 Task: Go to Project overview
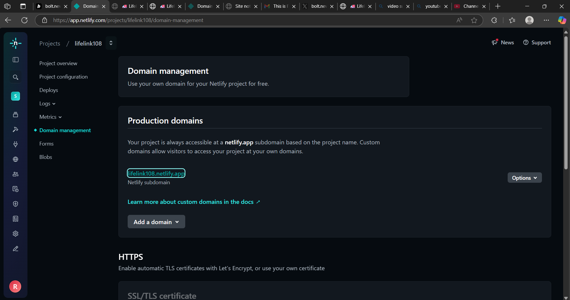[x=58, y=63]
